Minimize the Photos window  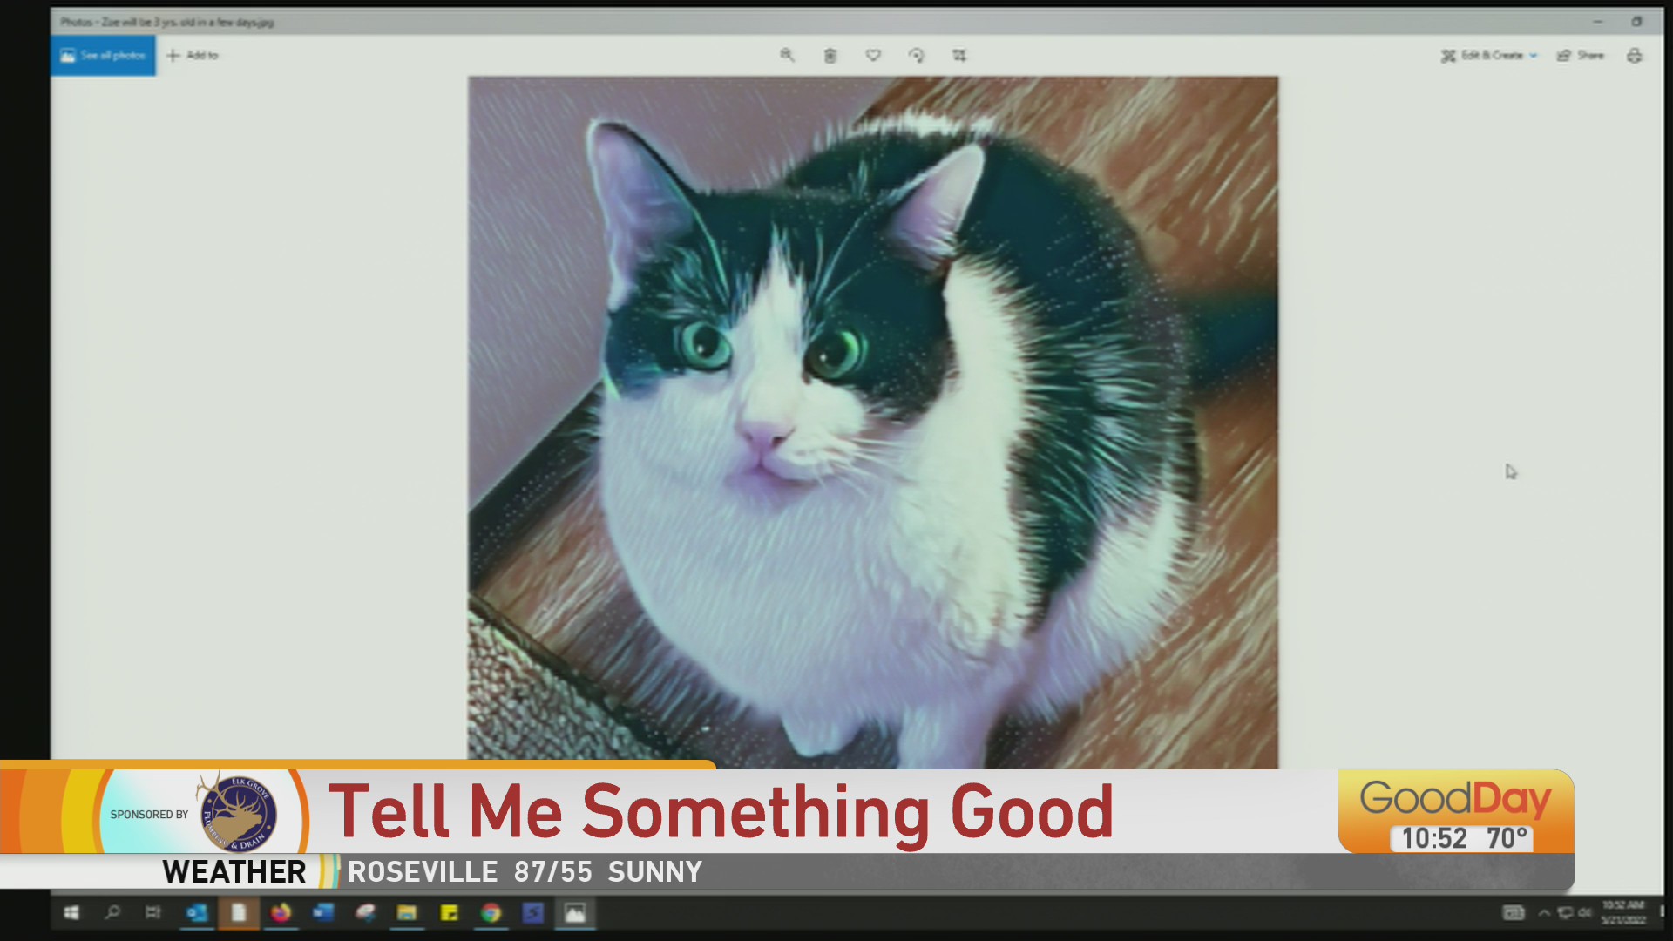pyautogui.click(x=1597, y=22)
